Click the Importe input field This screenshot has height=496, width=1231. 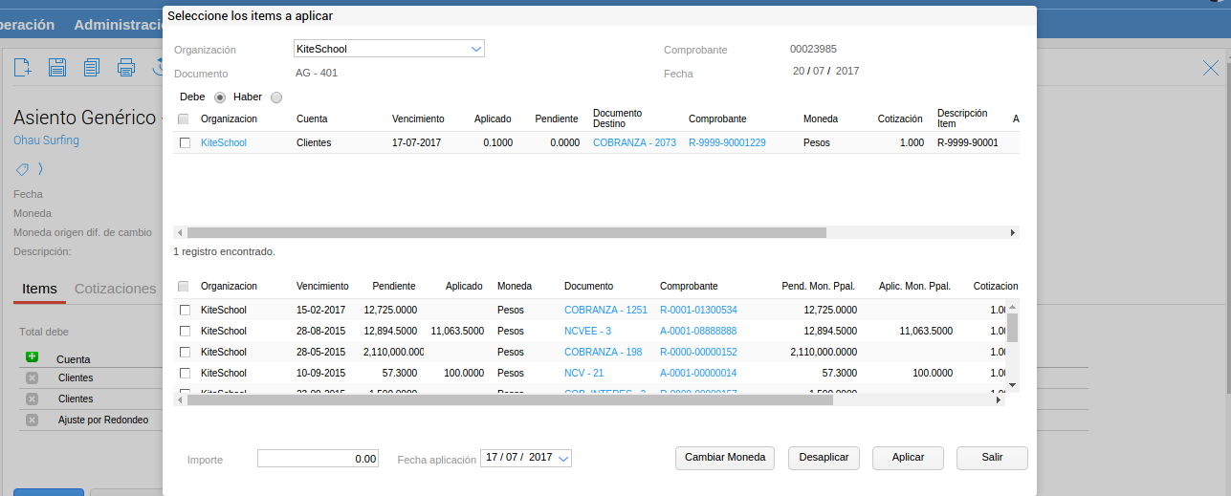pos(318,459)
